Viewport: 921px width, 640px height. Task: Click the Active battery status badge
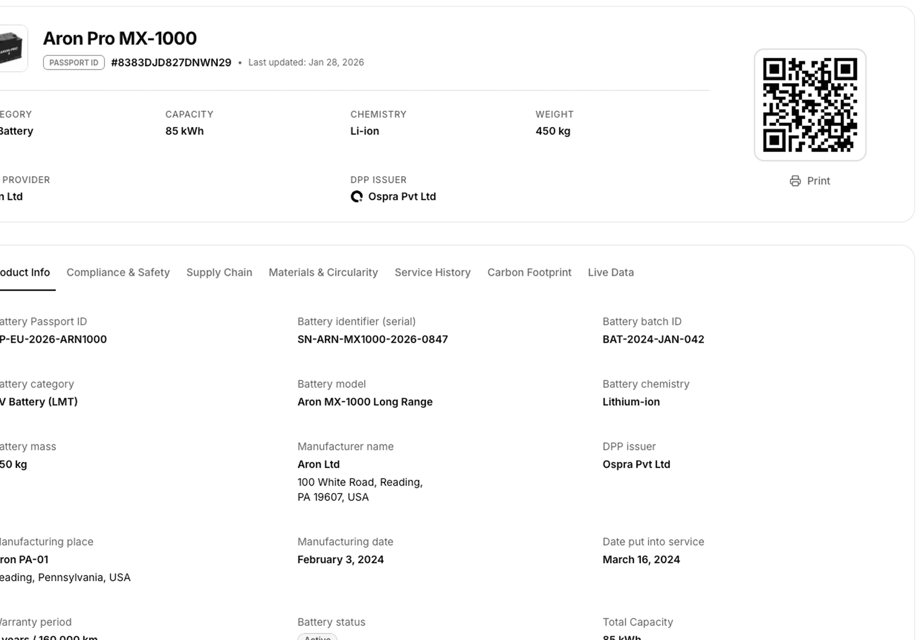(317, 637)
